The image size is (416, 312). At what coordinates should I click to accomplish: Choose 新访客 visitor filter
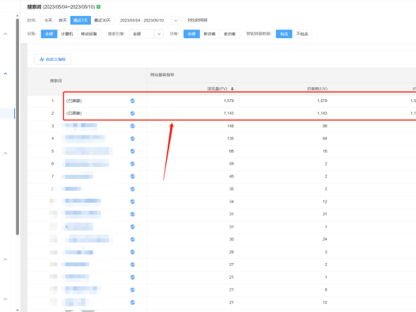coord(210,34)
